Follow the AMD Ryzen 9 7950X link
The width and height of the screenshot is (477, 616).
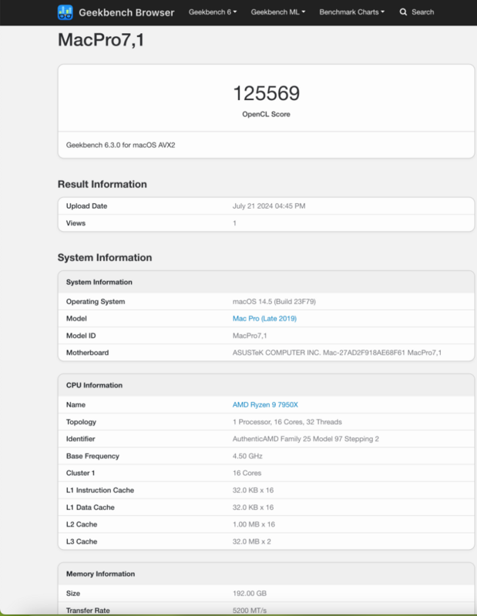click(265, 405)
